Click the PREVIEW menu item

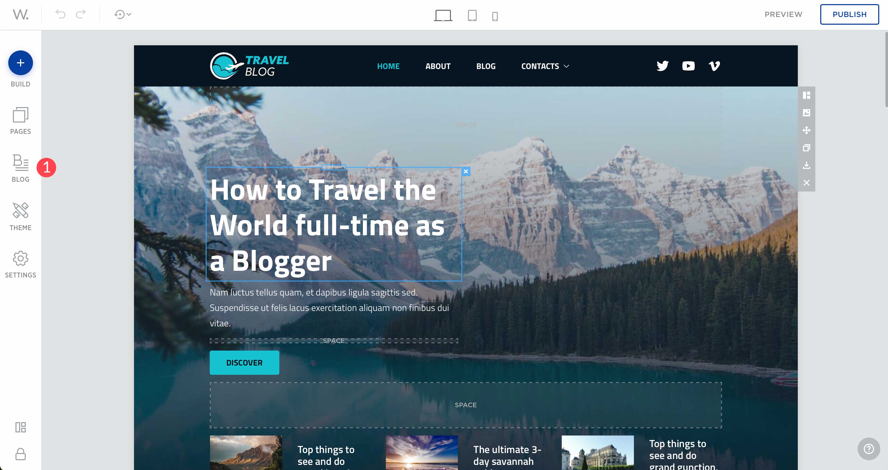coord(783,14)
